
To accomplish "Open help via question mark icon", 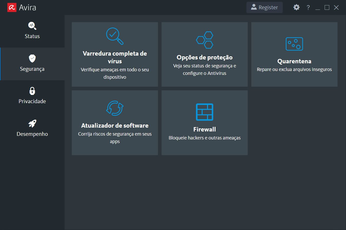I will [308, 7].
